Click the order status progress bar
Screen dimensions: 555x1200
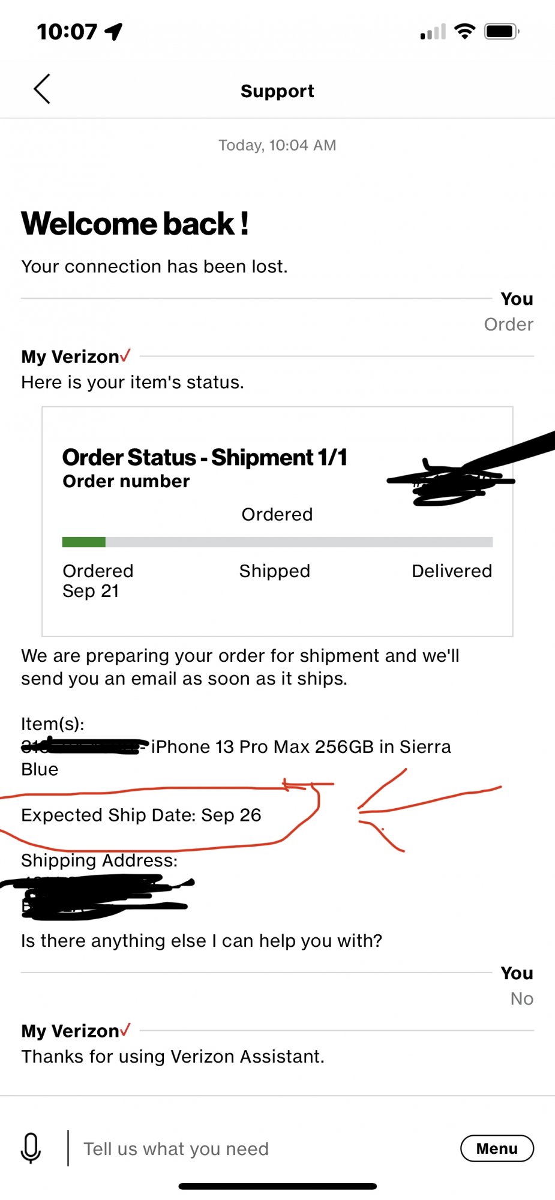point(277,542)
